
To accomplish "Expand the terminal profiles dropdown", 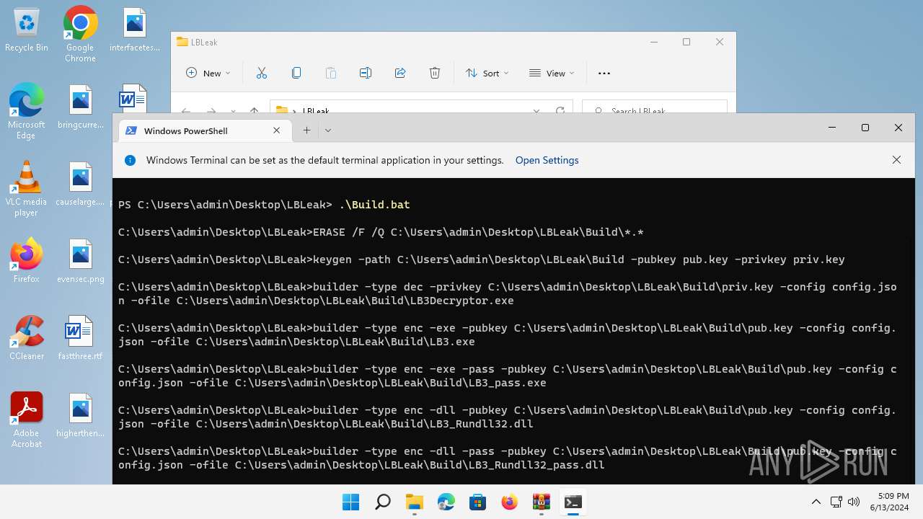I will [328, 130].
